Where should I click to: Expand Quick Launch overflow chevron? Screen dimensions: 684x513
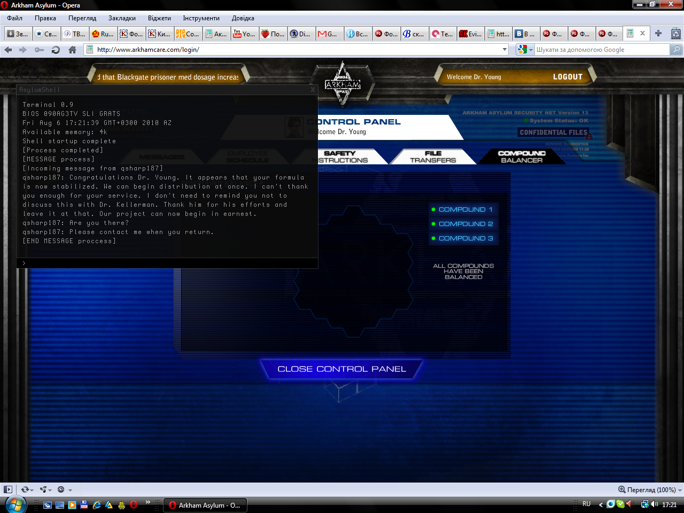coord(148,502)
